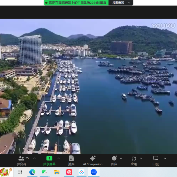Expand the chevron beside apps (应用)

141,158
